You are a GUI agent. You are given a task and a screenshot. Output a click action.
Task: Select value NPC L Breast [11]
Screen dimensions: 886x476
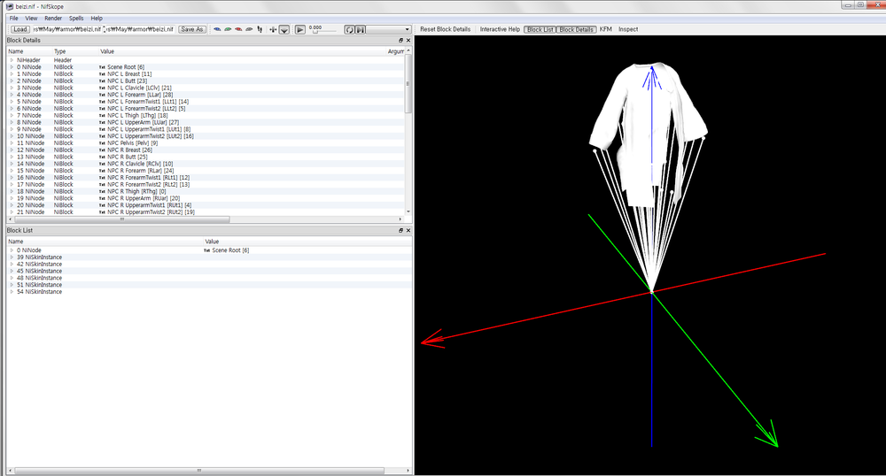129,74
